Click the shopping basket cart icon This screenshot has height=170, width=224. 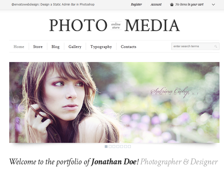(x=172, y=5)
